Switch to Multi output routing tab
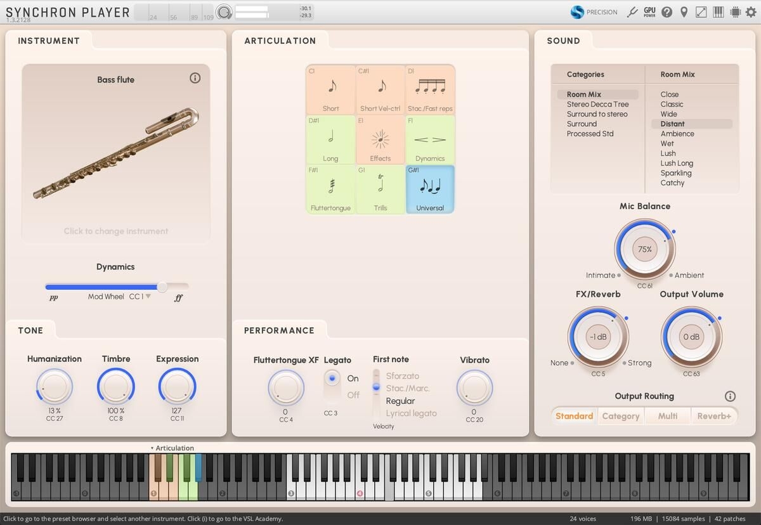Image resolution: width=761 pixels, height=525 pixels. [667, 416]
